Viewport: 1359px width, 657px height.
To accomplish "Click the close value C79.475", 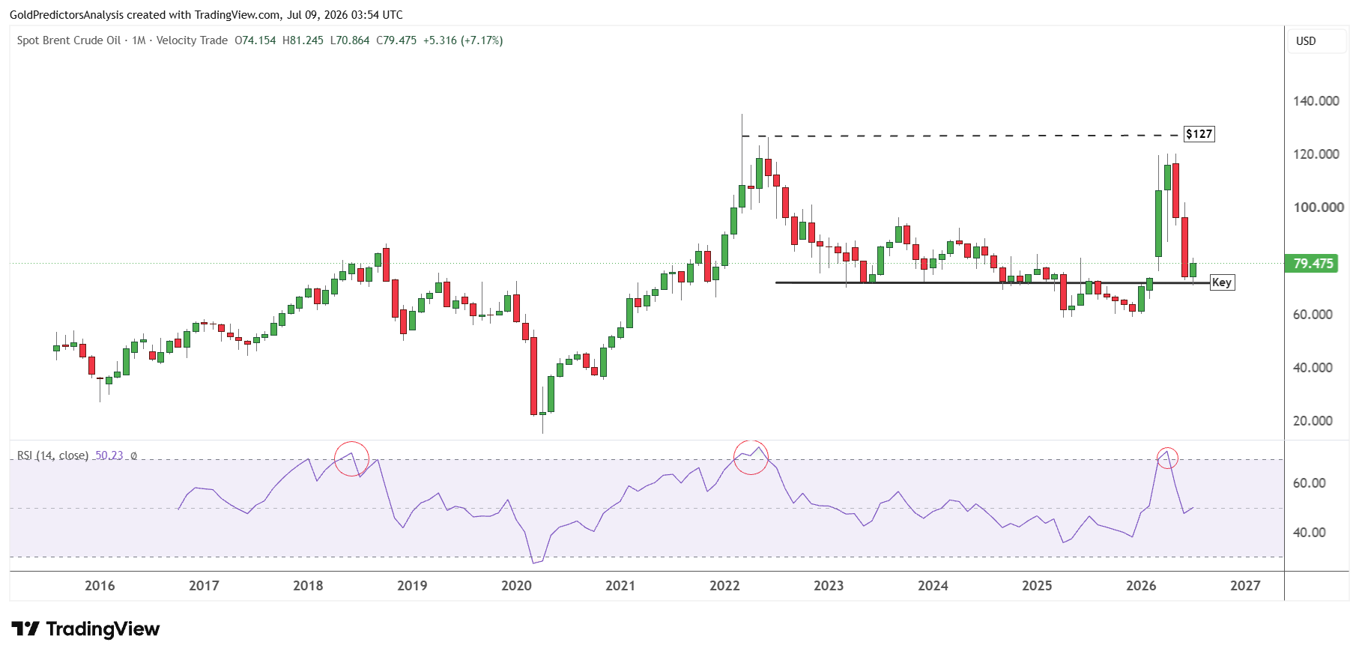I will tap(396, 40).
